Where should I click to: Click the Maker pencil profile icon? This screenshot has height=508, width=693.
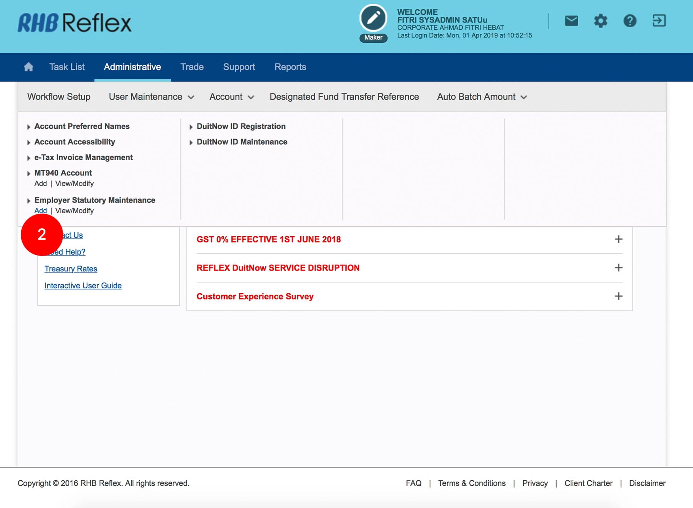click(x=373, y=18)
